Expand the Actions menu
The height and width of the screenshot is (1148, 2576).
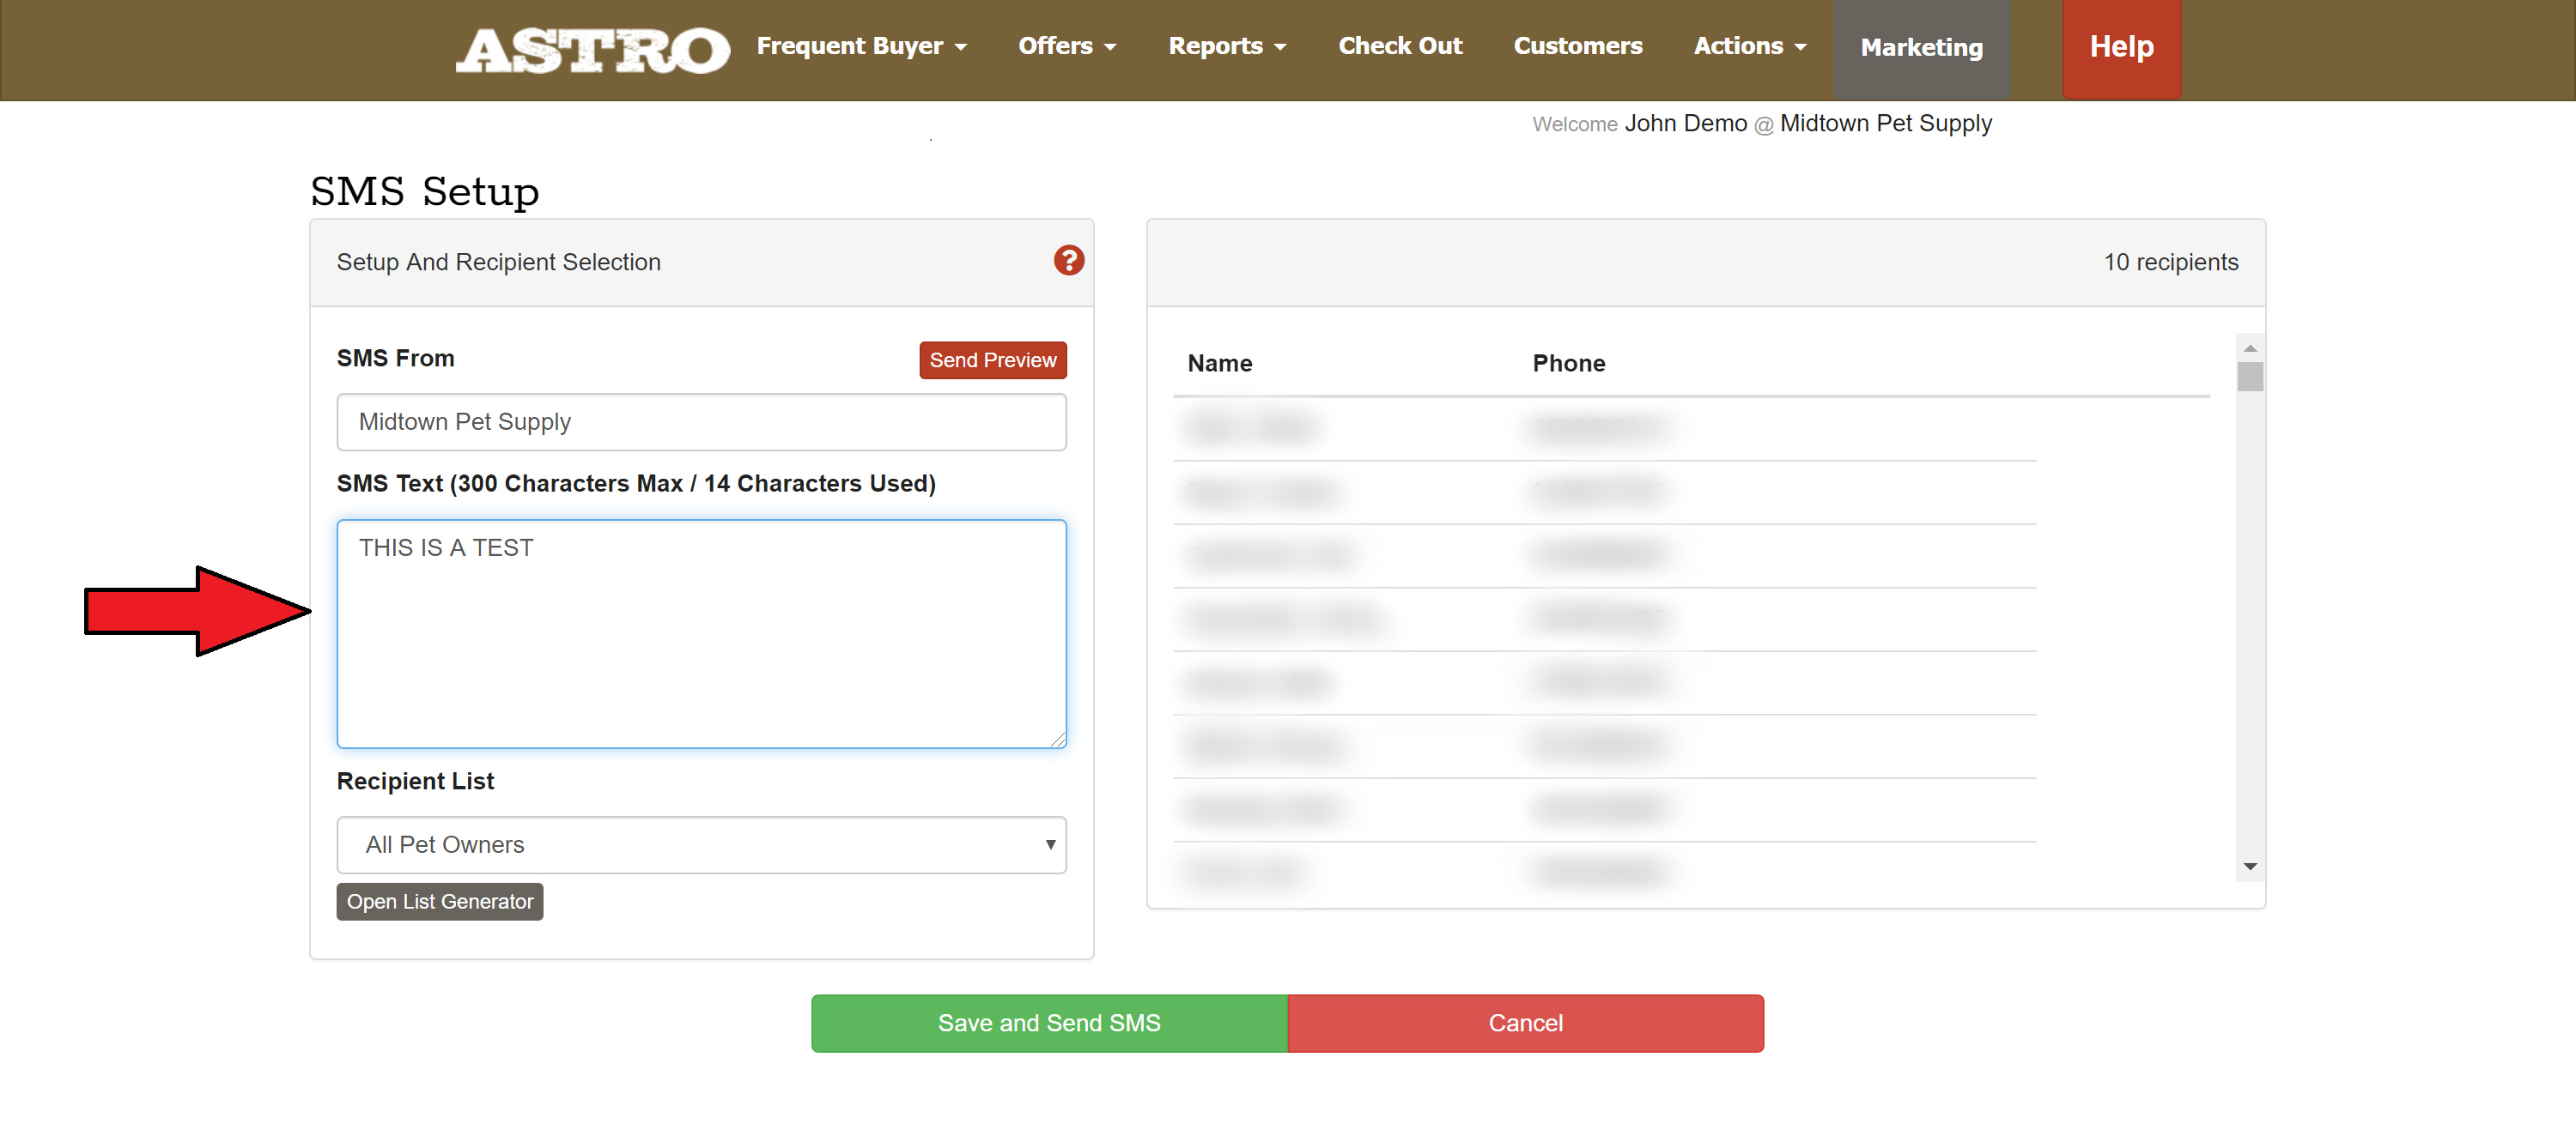pyautogui.click(x=1749, y=46)
